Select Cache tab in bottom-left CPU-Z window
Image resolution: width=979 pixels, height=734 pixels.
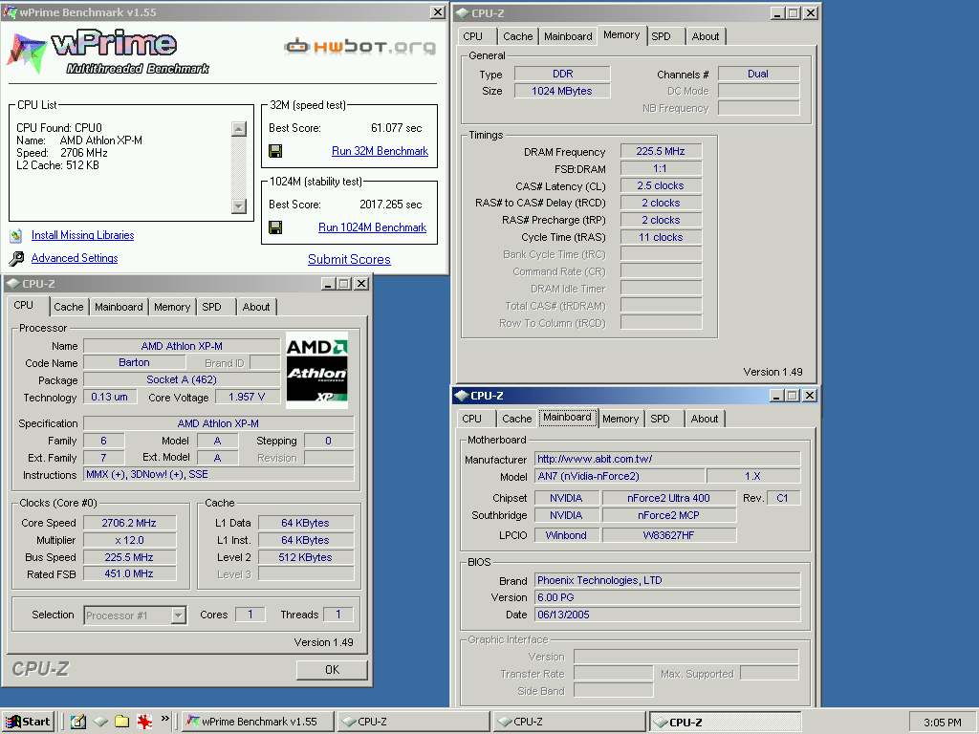pos(69,307)
